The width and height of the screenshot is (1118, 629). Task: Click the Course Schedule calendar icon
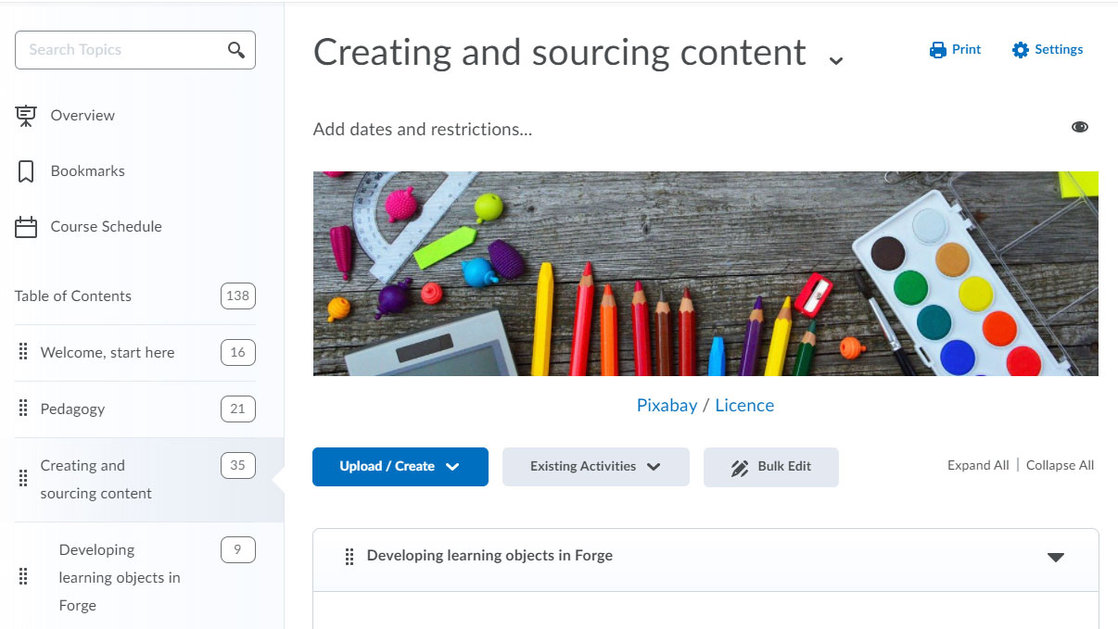(26, 227)
